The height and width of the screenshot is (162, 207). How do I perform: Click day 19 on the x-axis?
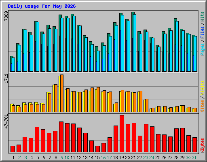(121, 158)
